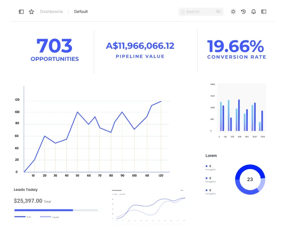Click the Dashboards breadcrumb link
The width and height of the screenshot is (284, 229).
pyautogui.click(x=52, y=12)
